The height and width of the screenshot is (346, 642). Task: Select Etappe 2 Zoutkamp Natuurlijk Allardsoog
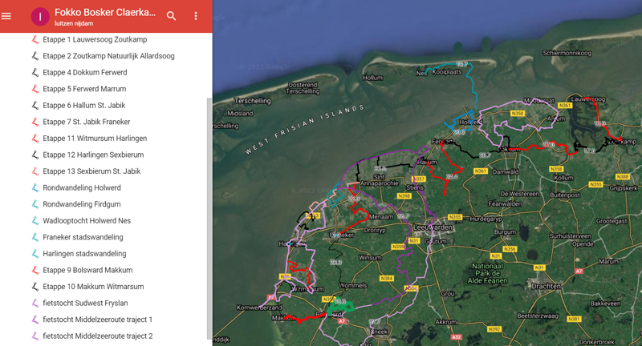(x=108, y=56)
